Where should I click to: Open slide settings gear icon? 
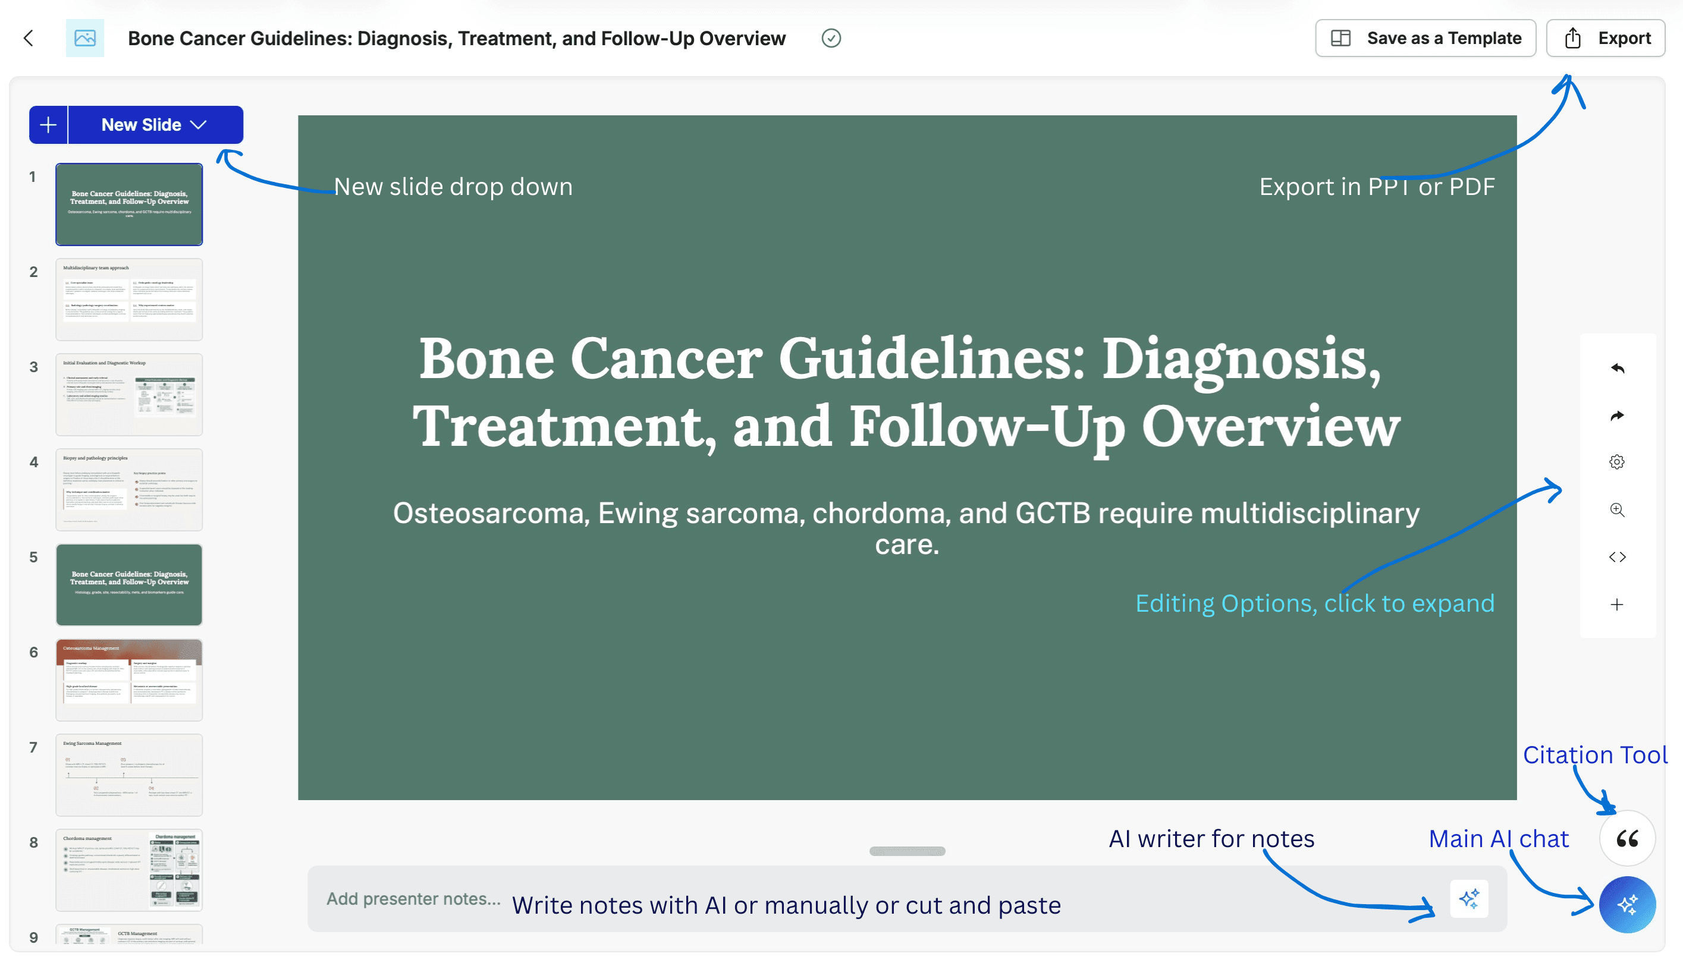coord(1617,462)
